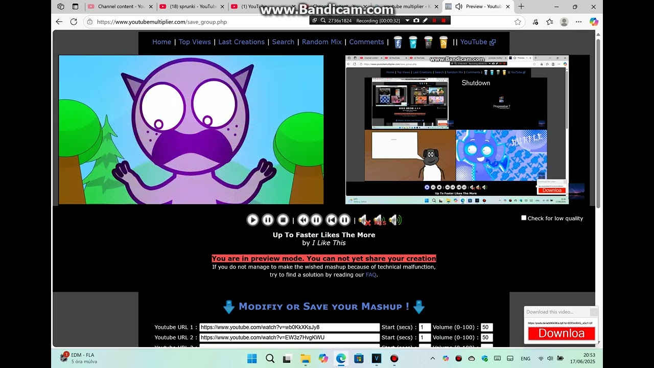Click the address bar URL
This screenshot has height=368, width=654.
point(161,22)
